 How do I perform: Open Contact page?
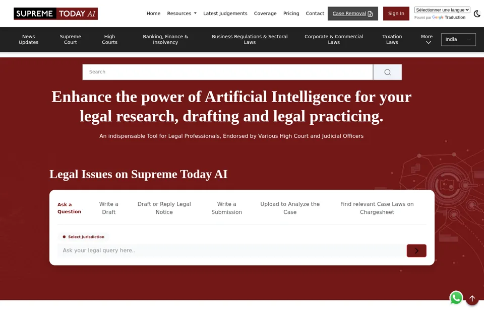tap(315, 14)
